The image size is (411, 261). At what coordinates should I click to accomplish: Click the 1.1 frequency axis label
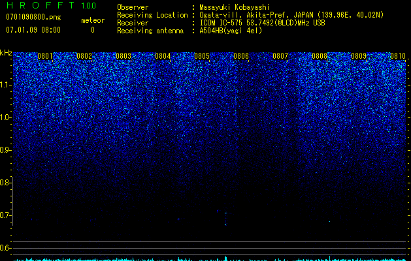point(5,85)
